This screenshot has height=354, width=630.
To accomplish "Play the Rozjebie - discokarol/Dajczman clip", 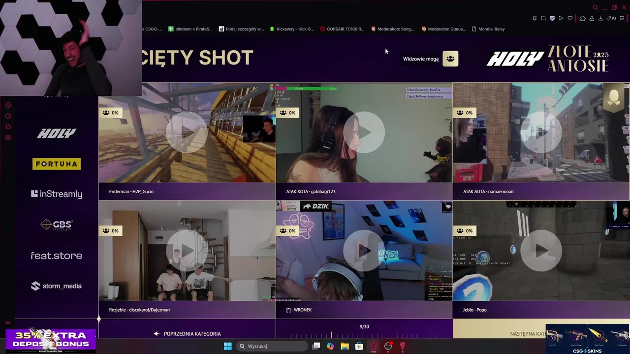I will click(187, 250).
